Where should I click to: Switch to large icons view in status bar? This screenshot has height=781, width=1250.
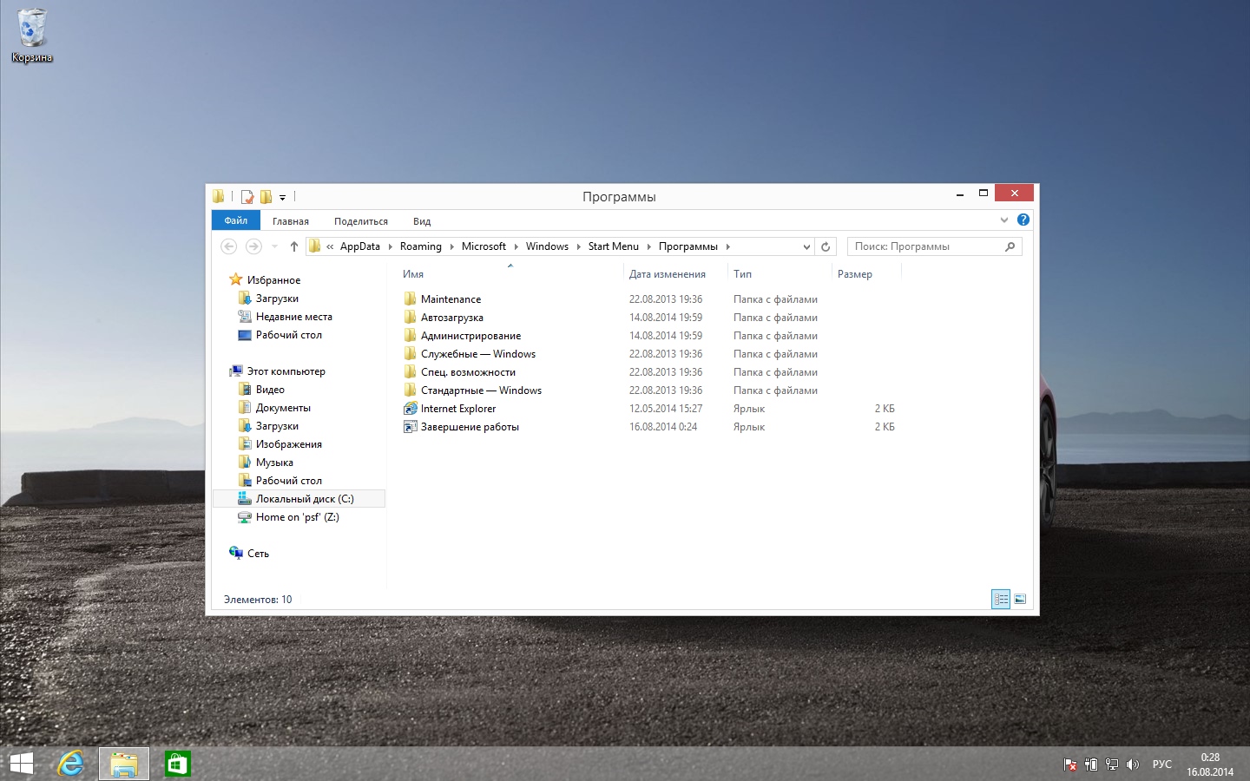1020,599
